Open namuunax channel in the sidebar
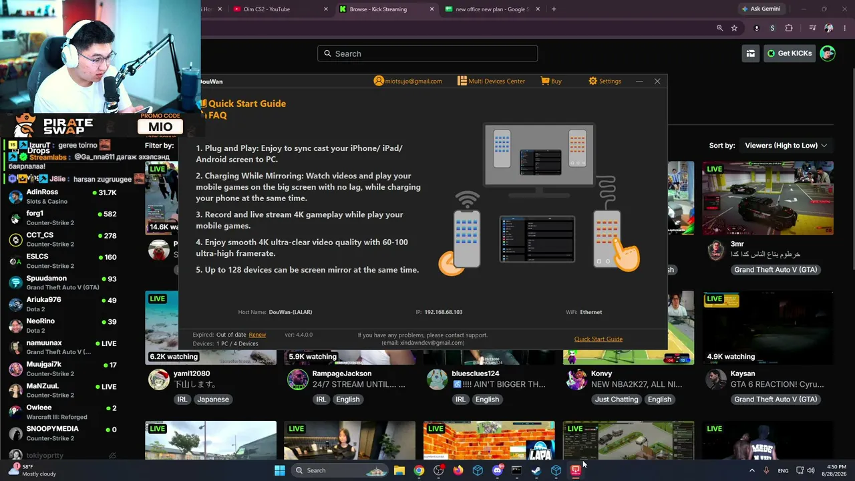Screen dimensions: 855x481 [63, 347]
